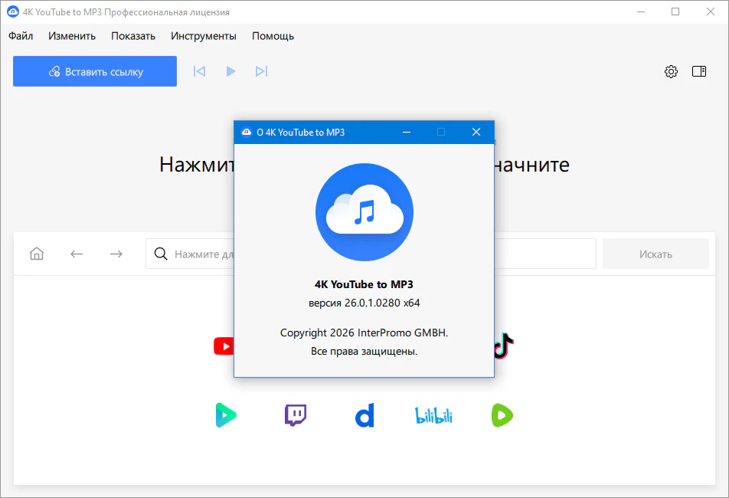
Task: Click the skip to next track icon
Action: 261,71
